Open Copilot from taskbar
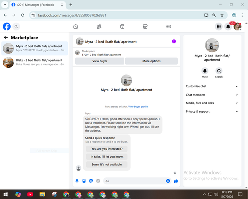This screenshot has width=248, height=199. click(x=18, y=194)
